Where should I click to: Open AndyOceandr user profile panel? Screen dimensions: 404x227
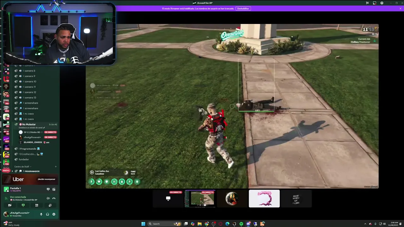(x=20, y=214)
